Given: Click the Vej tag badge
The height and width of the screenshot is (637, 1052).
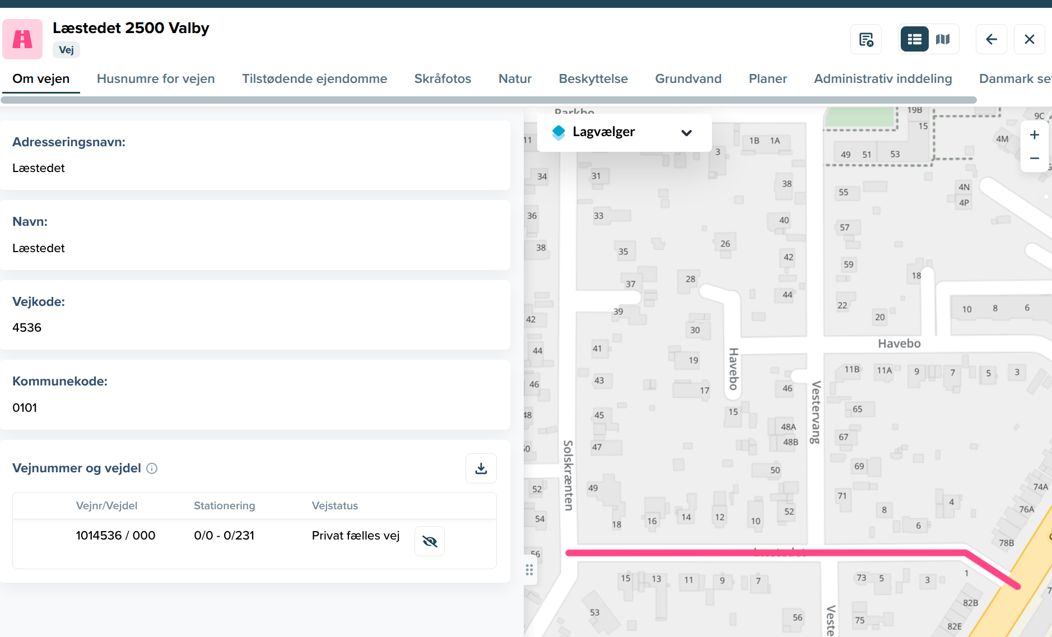Looking at the screenshot, I should point(67,50).
